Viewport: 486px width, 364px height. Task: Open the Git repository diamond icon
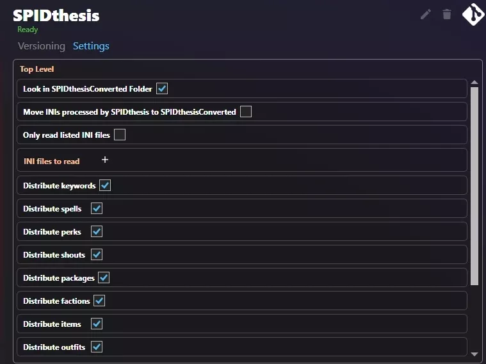(473, 14)
